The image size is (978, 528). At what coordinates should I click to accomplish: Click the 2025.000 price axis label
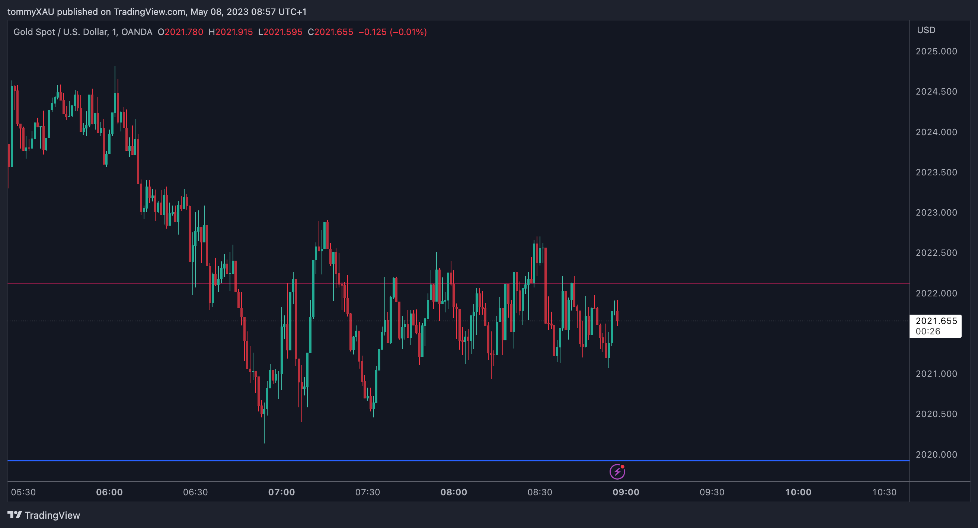click(936, 51)
